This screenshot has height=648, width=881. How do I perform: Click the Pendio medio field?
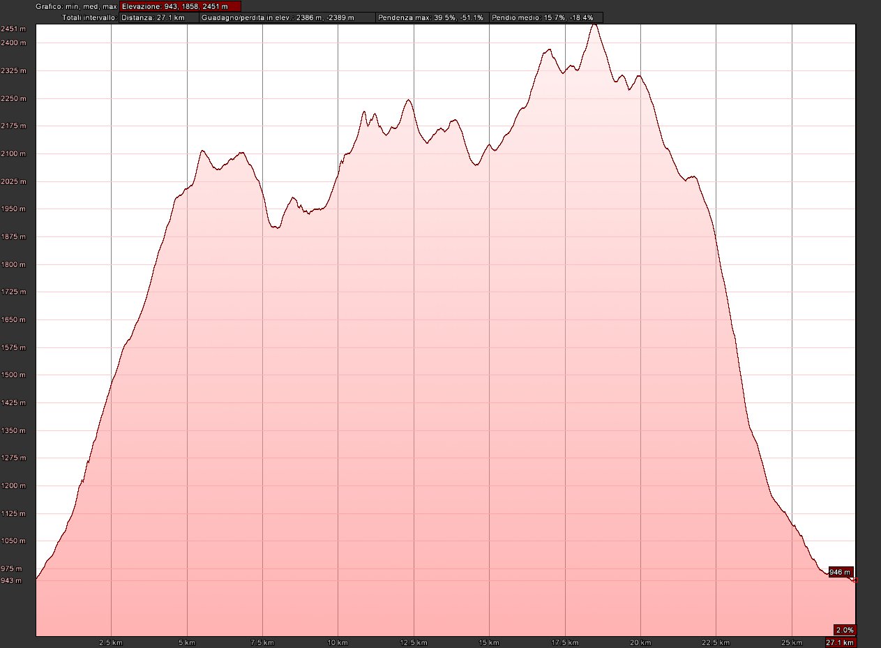click(545, 17)
